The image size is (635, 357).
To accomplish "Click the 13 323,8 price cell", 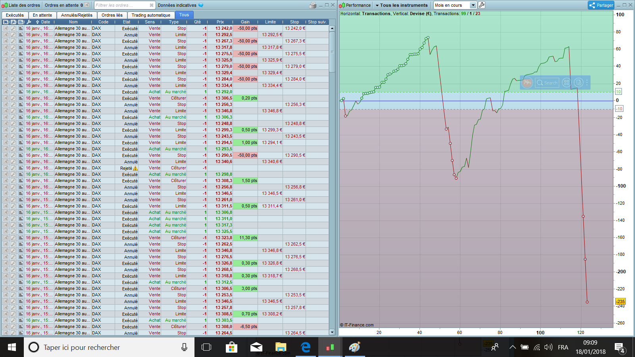I will click(x=221, y=238).
